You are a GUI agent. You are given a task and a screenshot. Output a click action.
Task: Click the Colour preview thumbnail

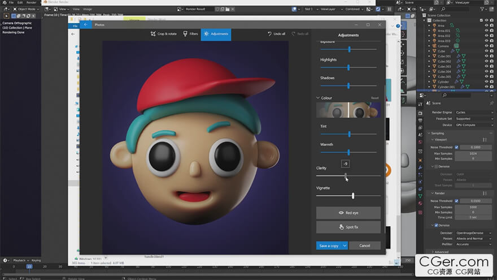pyautogui.click(x=348, y=110)
